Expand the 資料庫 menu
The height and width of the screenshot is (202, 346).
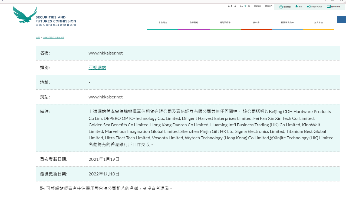[256, 23]
